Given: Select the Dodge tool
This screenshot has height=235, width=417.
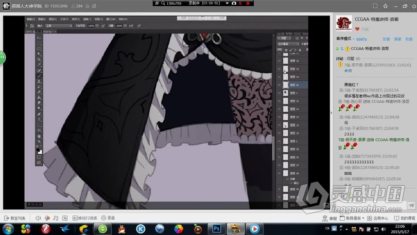Looking at the screenshot, I should point(39,109).
